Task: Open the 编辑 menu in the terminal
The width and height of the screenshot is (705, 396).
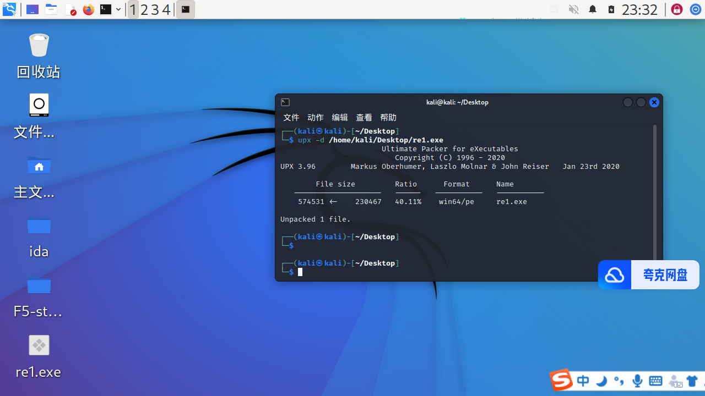Action: coord(340,117)
